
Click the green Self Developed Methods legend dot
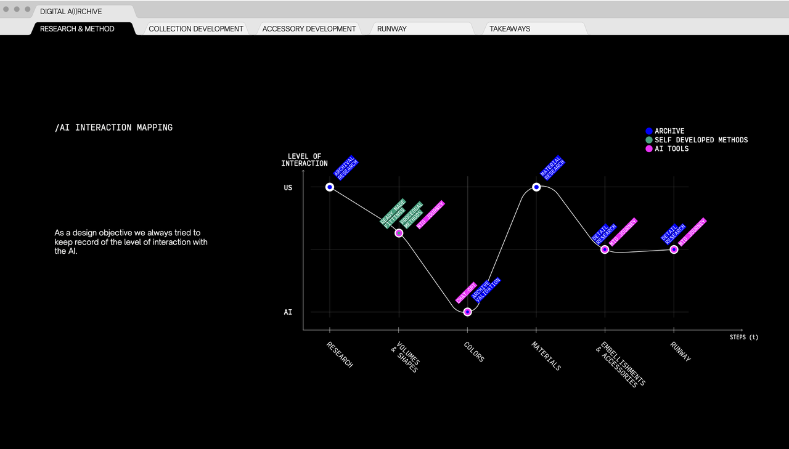pyautogui.click(x=648, y=140)
